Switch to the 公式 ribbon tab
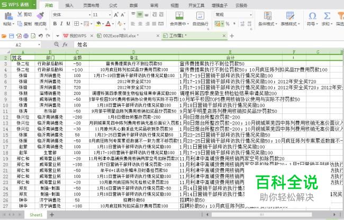Screen dimensions: 344x220 113,5
